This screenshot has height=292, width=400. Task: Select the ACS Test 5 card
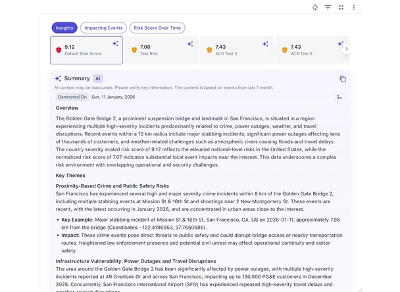[x=312, y=50]
